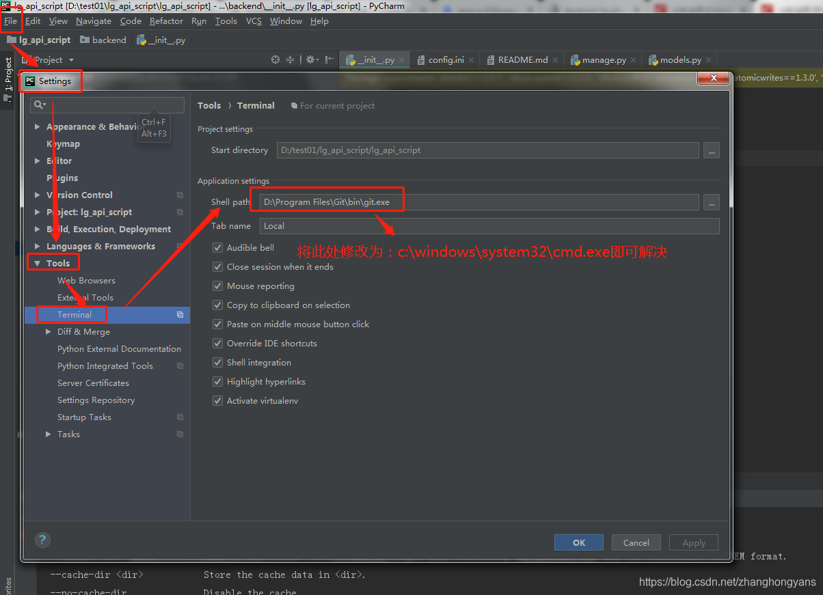Close the config.ini editor tab

(472, 60)
